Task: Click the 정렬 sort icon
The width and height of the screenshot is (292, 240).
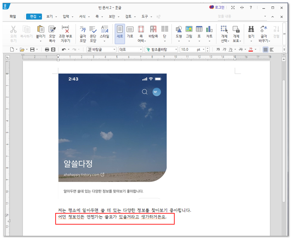Action: pyautogui.click(x=276, y=29)
